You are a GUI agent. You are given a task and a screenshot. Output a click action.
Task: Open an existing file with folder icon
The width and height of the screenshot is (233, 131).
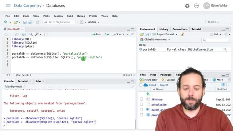click(16, 22)
